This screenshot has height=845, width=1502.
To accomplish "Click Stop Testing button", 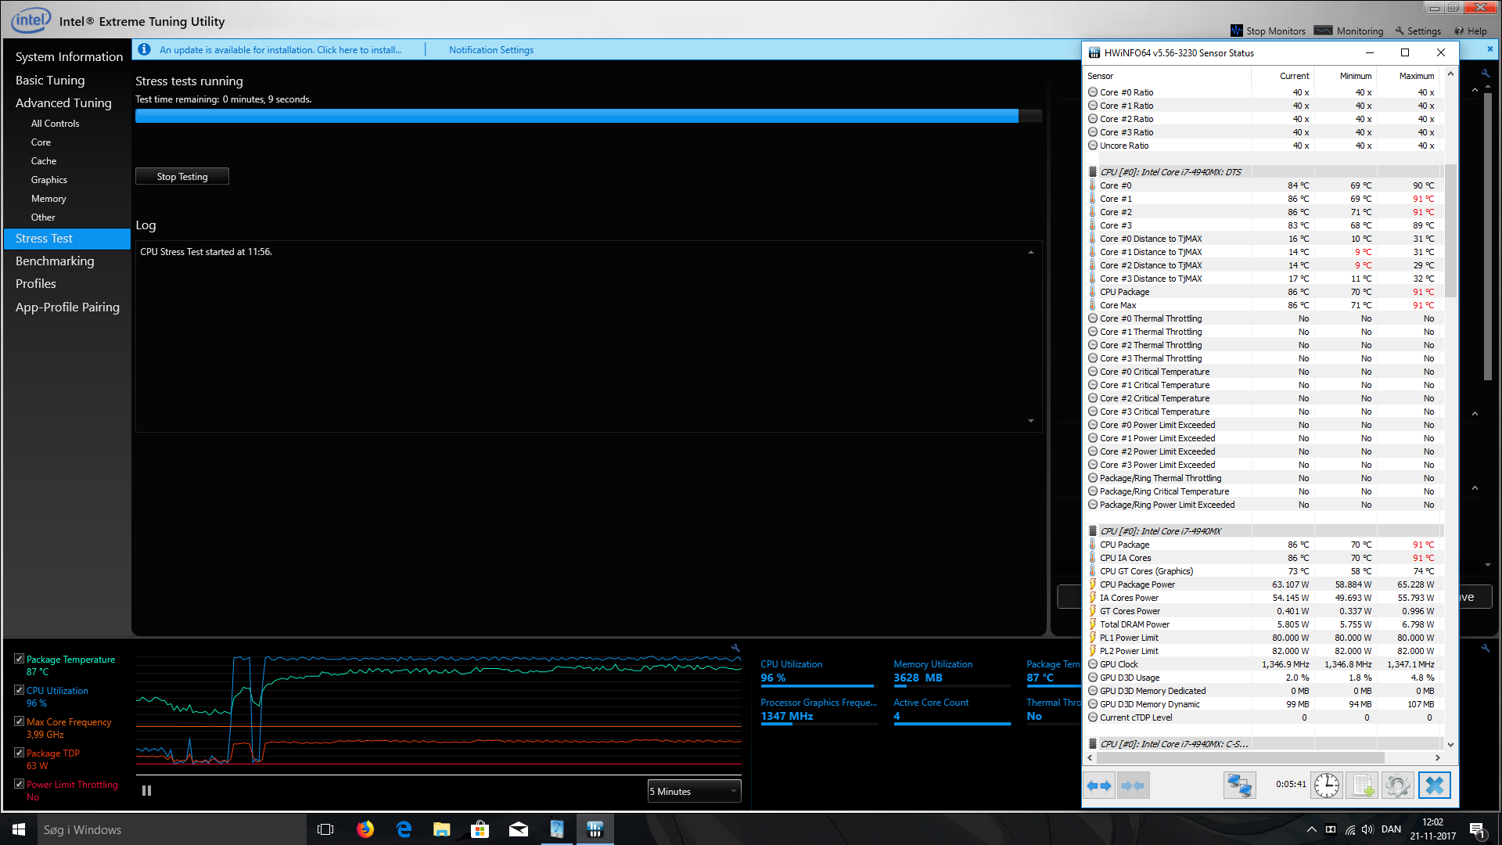I will 182,176.
